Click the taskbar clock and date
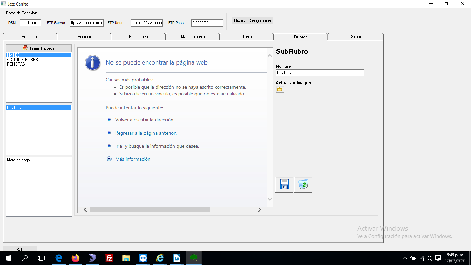Screen dimensions: 471x265 point(456,258)
